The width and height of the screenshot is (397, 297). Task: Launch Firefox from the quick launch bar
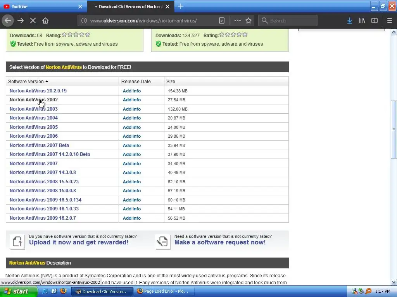(63, 291)
